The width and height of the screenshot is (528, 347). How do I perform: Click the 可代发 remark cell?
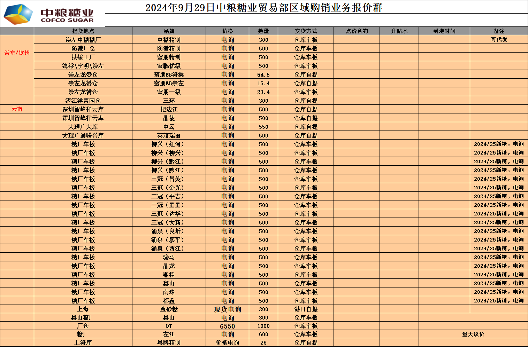pyautogui.click(x=499, y=40)
